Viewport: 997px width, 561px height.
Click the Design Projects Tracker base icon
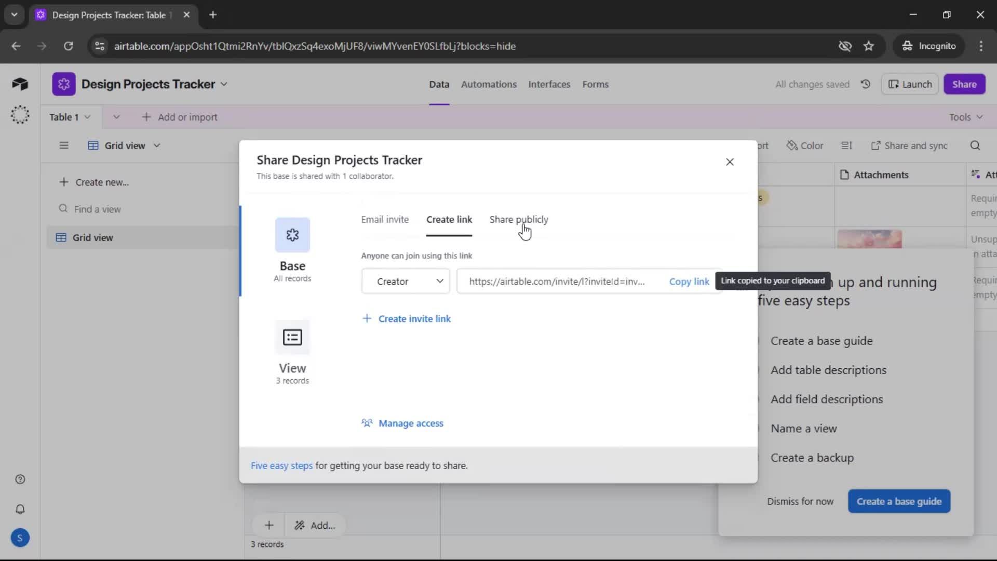(x=64, y=84)
